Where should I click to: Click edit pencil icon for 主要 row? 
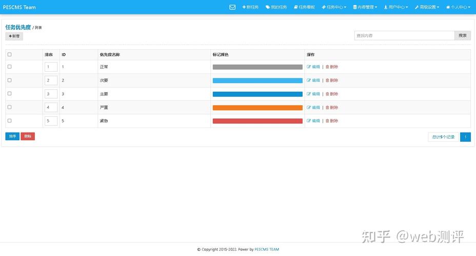(309, 94)
